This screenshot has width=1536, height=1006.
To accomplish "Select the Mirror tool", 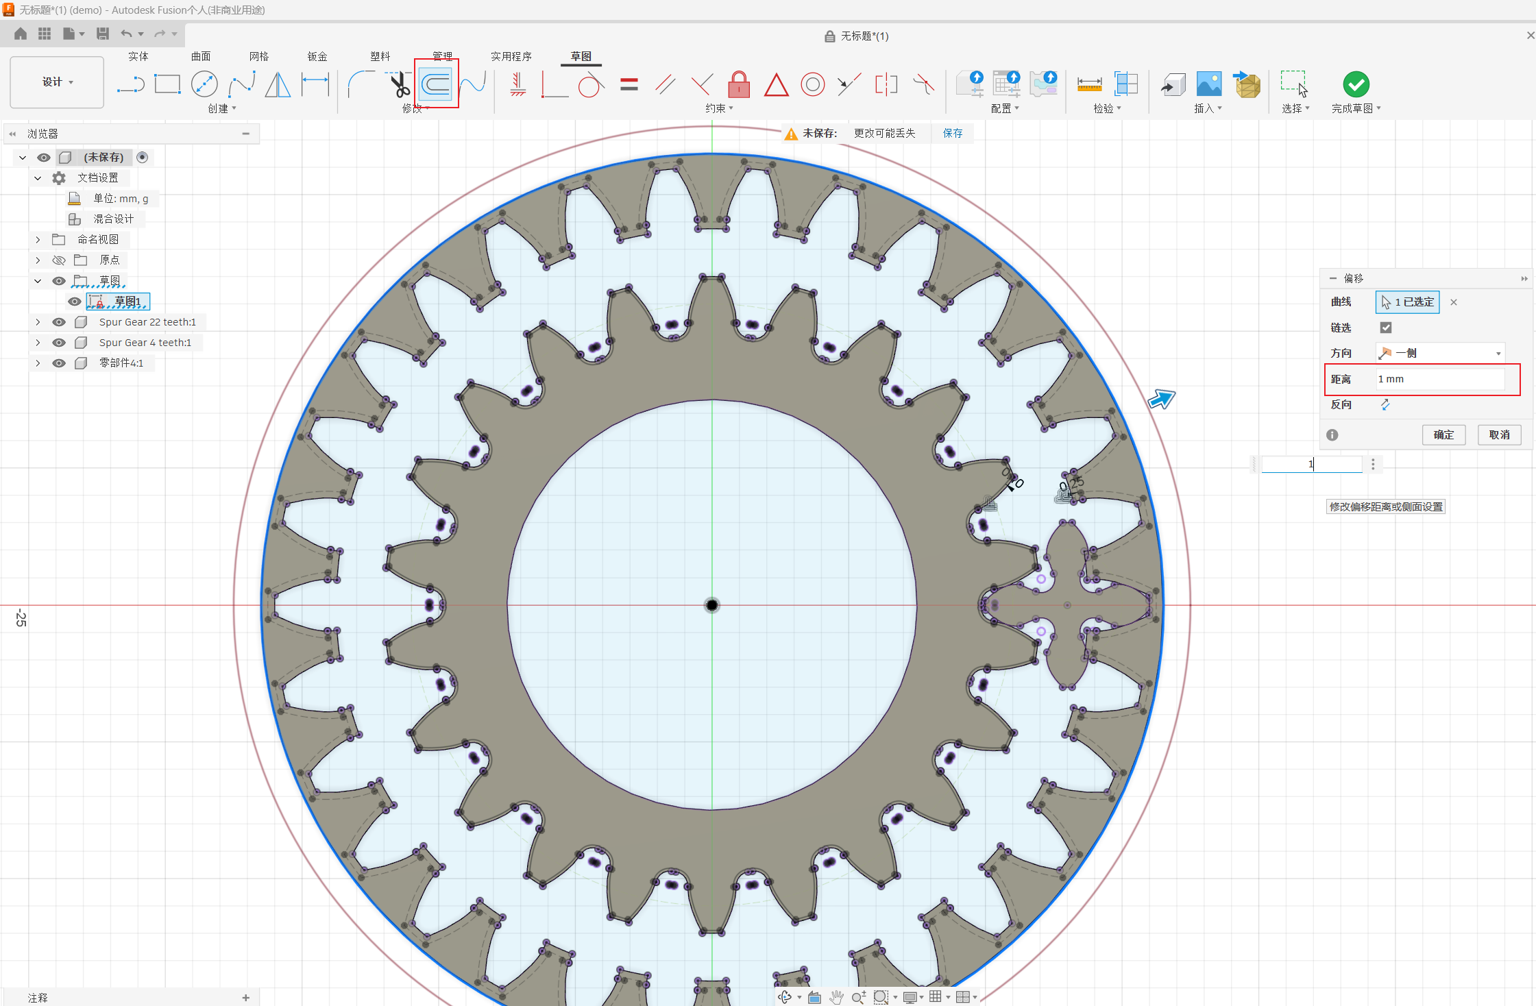I will 278,85.
